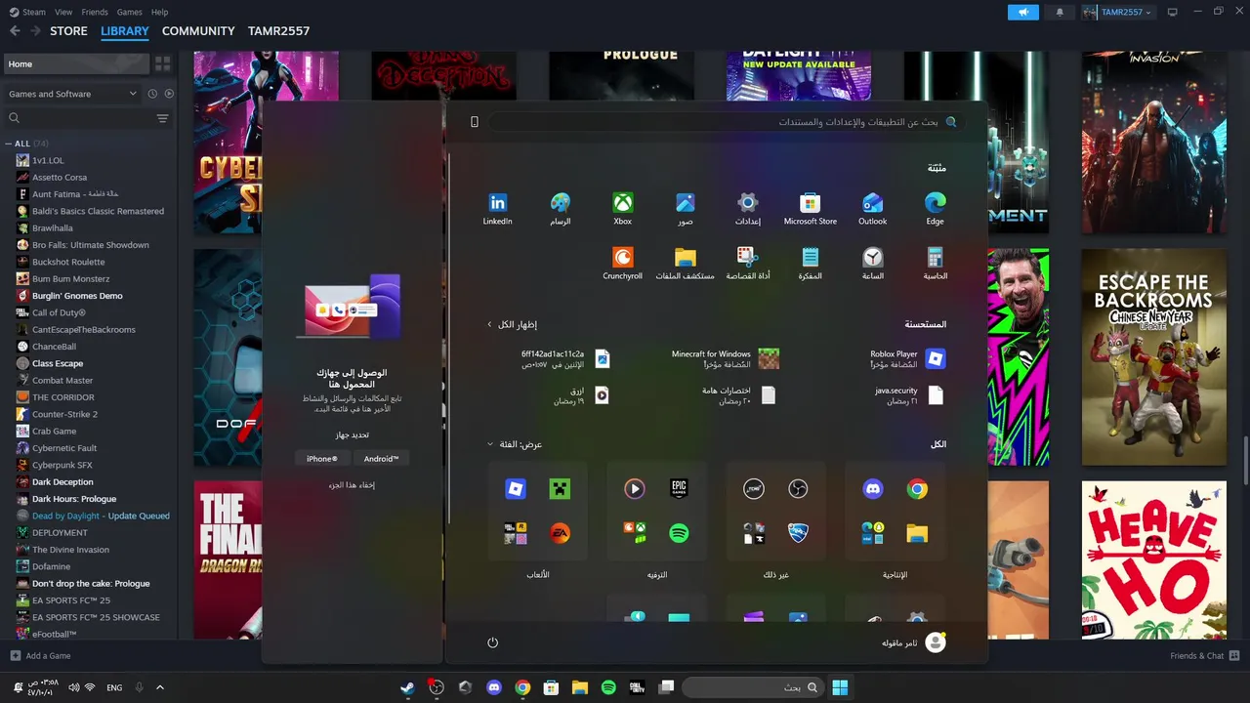Click إخفاء هذا الجزء to hide the panel
Screen dimensions: 1250x703
coord(352,484)
